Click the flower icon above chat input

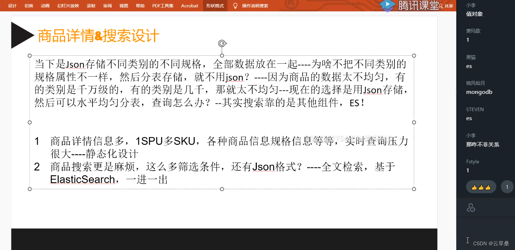tap(471, 208)
